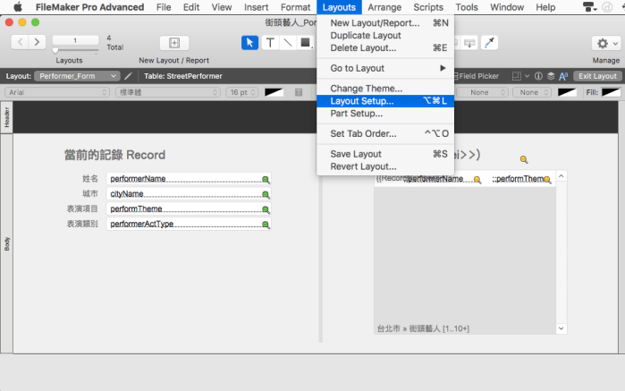Image resolution: width=625 pixels, height=391 pixels.
Task: Choose Duplicate Layout menu item
Action: pyautogui.click(x=385, y=36)
